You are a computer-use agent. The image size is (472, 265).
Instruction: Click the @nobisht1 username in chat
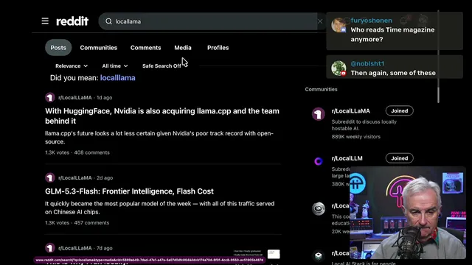pos(367,64)
